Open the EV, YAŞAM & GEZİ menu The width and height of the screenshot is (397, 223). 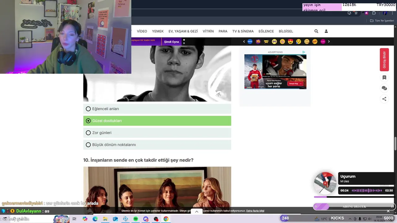tap(183, 31)
